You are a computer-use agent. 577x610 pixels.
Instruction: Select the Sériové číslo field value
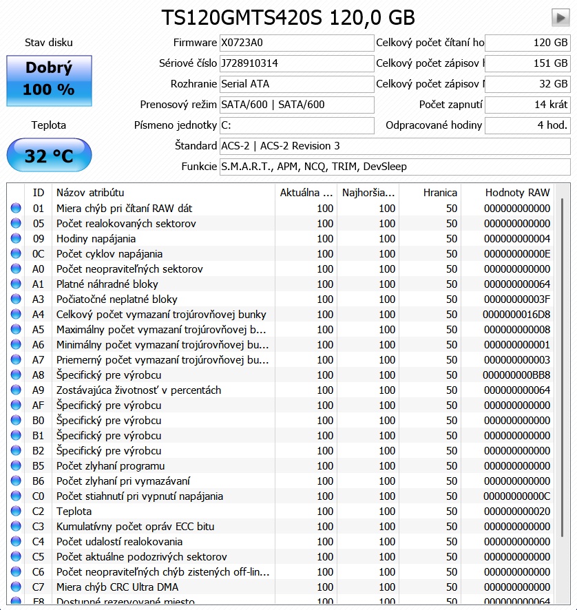click(296, 63)
